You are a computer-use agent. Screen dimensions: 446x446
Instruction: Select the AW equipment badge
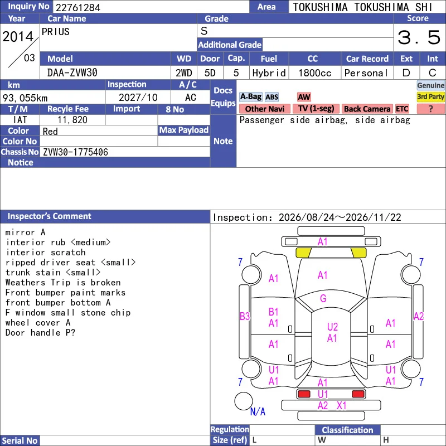[304, 97]
